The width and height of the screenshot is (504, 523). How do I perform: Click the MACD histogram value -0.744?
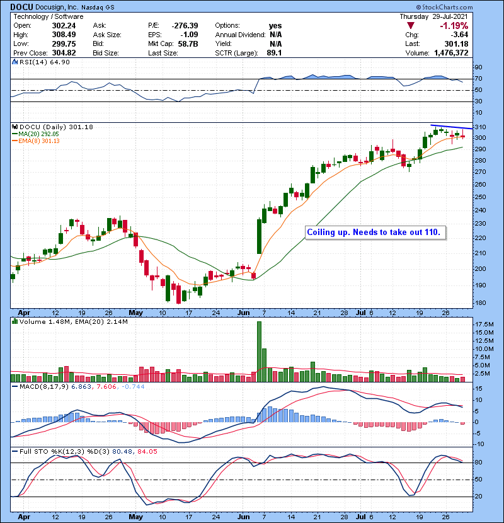click(x=133, y=387)
